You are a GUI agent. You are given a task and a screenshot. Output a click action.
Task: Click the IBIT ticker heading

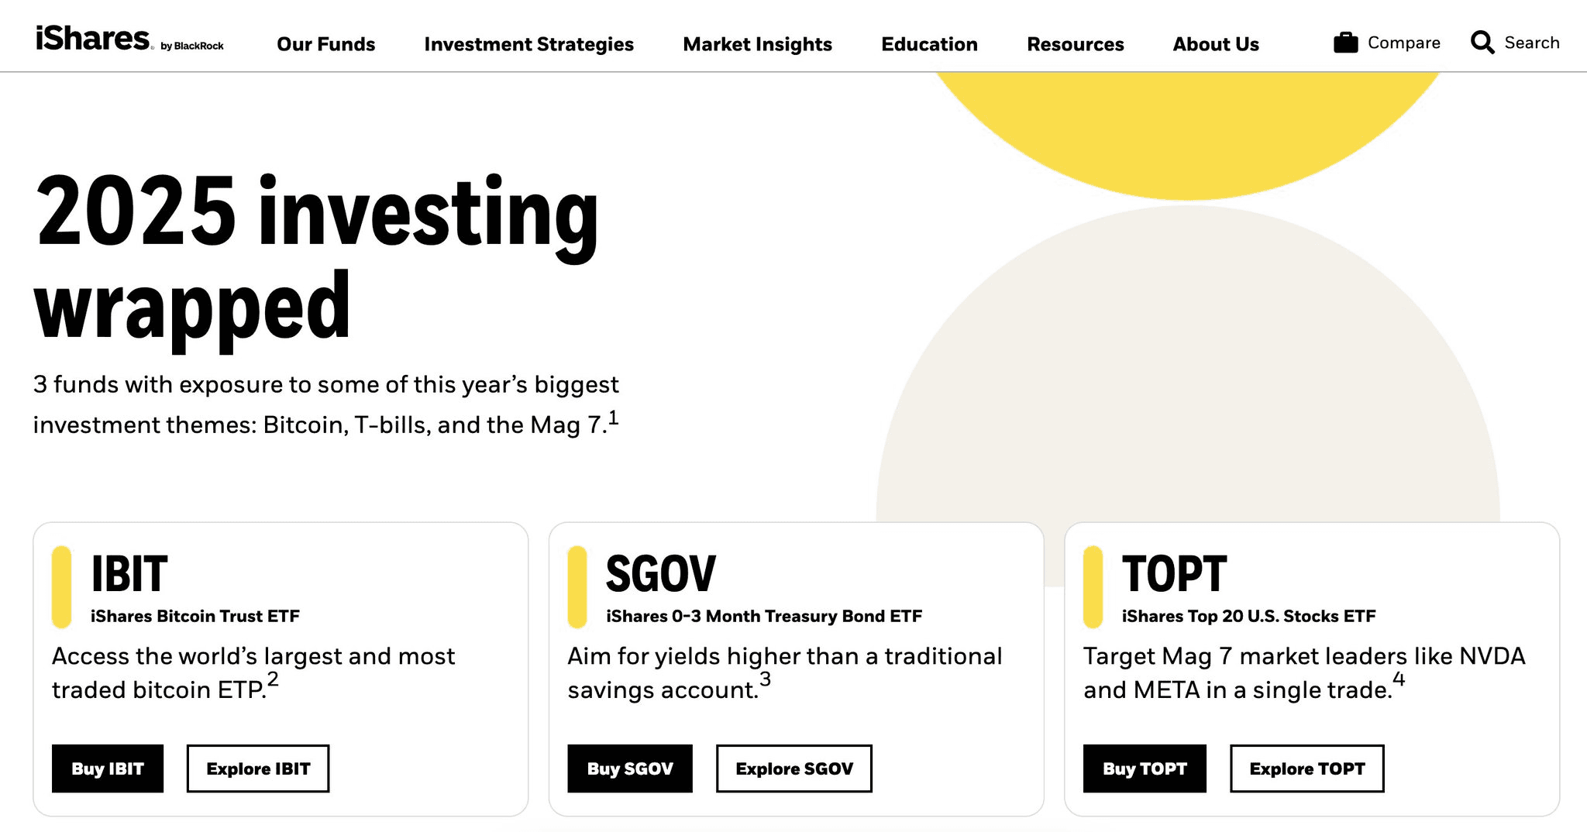(x=129, y=574)
